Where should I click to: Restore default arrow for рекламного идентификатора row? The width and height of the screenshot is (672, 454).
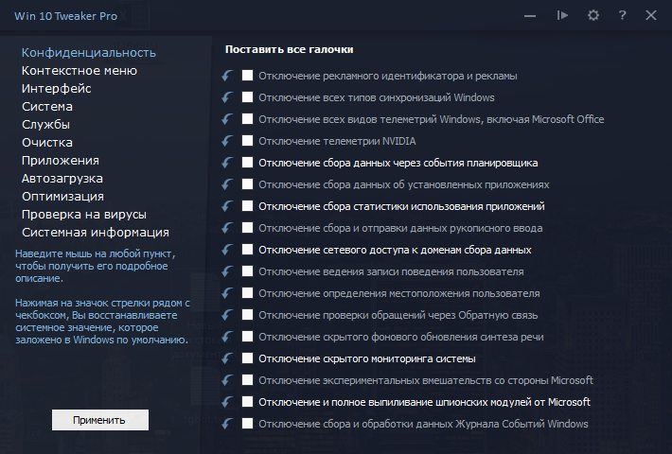(x=227, y=76)
